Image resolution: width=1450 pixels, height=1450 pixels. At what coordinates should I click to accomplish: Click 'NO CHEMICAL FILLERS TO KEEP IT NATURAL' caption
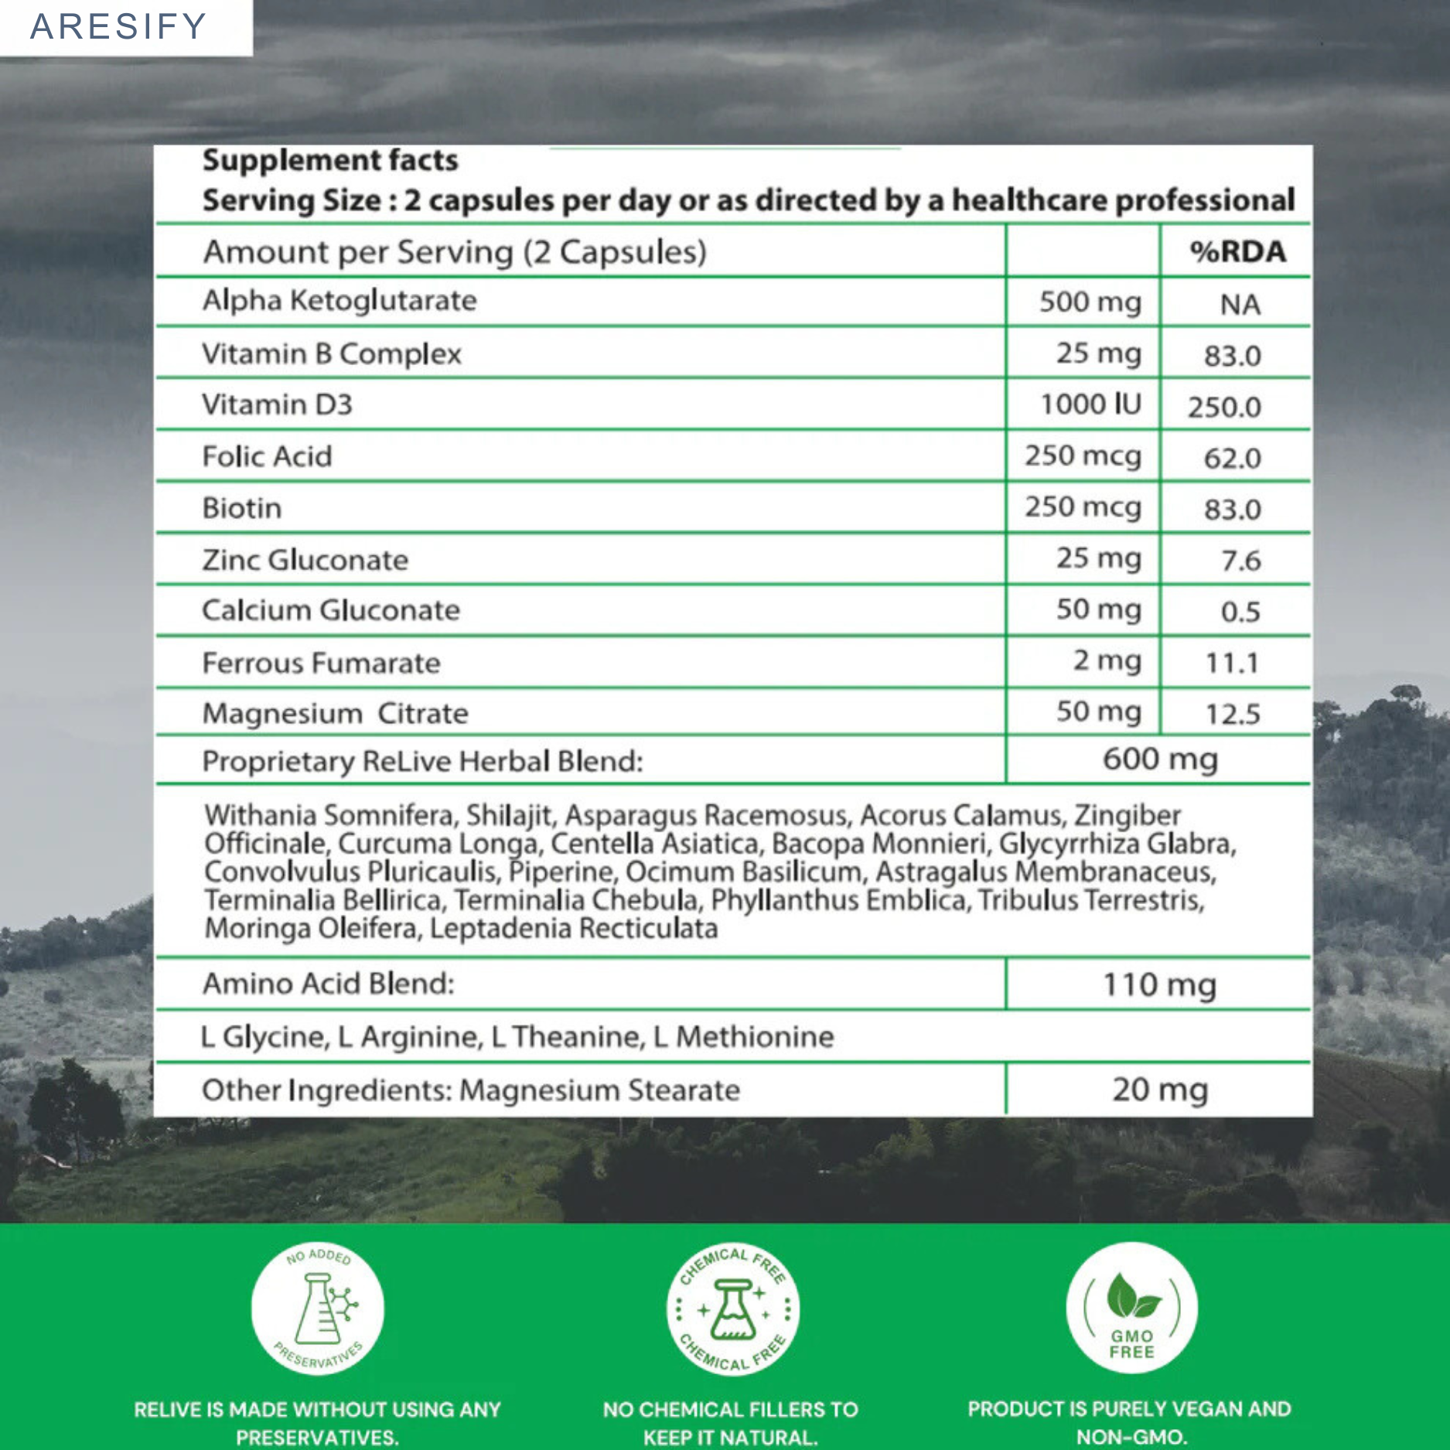click(731, 1423)
